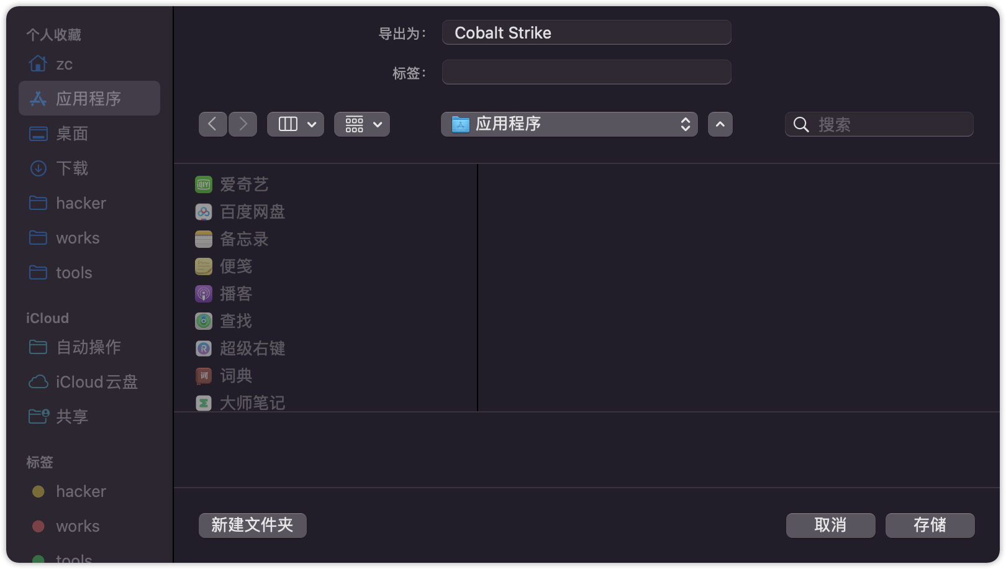Image resolution: width=1006 pixels, height=569 pixels.
Task: Click the 新建文件夹 button
Action: tap(252, 525)
